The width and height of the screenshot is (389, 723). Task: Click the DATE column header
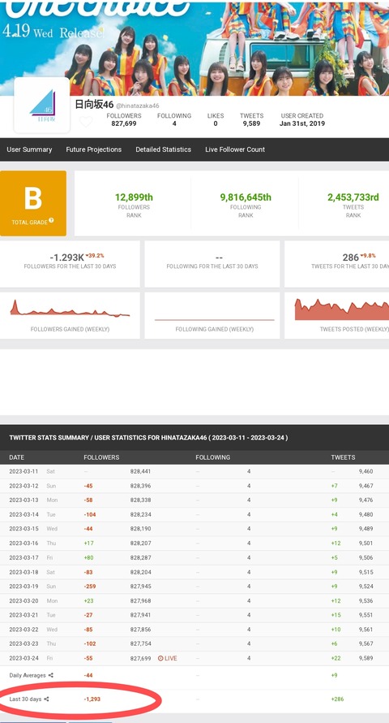[x=16, y=457]
